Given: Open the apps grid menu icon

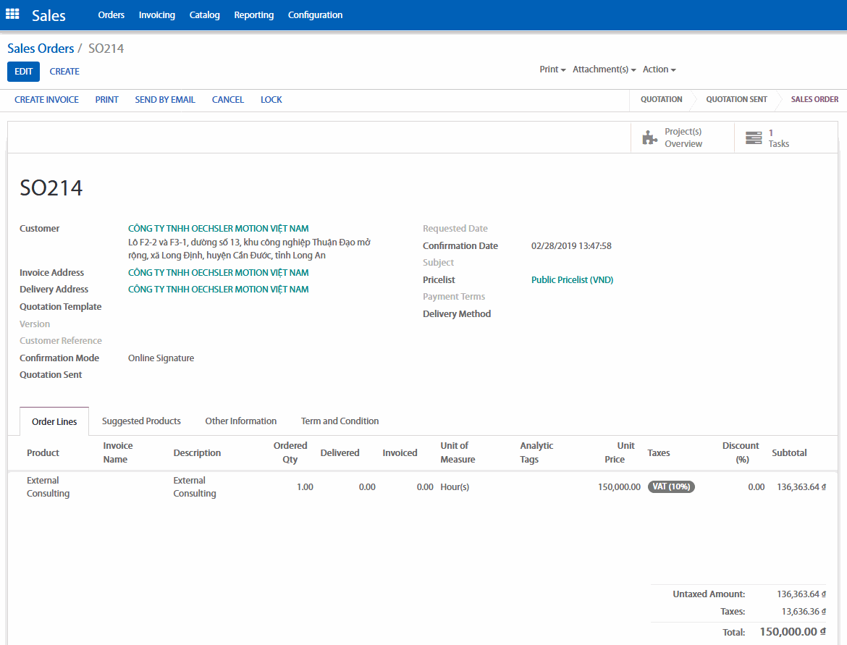Looking at the screenshot, I should point(12,14).
